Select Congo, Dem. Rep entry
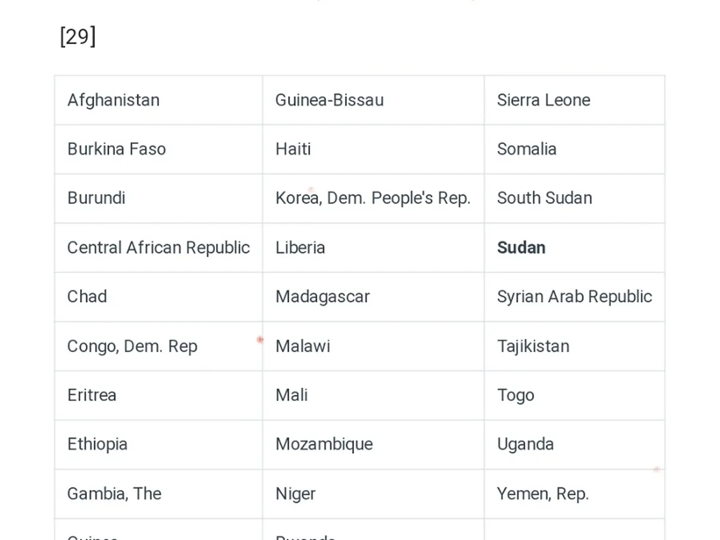This screenshot has height=540, width=720. click(132, 346)
